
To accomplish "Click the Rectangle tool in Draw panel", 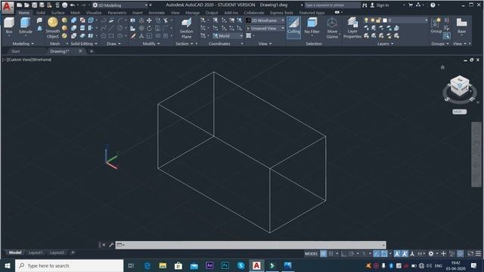I will point(111,36).
